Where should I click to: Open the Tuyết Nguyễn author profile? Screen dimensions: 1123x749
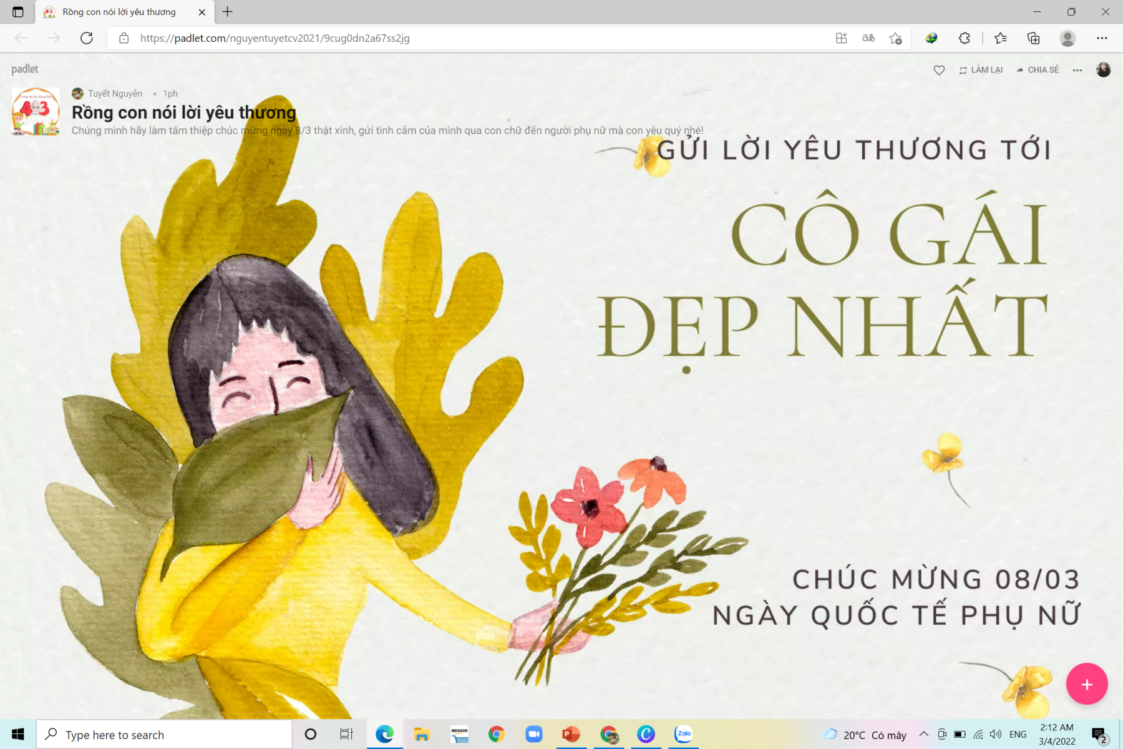click(114, 94)
